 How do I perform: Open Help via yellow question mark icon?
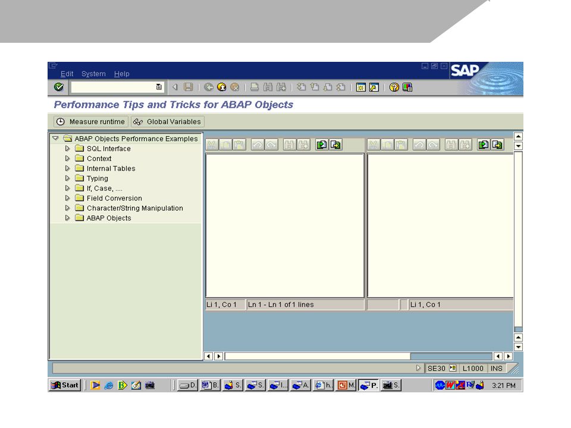(x=394, y=87)
